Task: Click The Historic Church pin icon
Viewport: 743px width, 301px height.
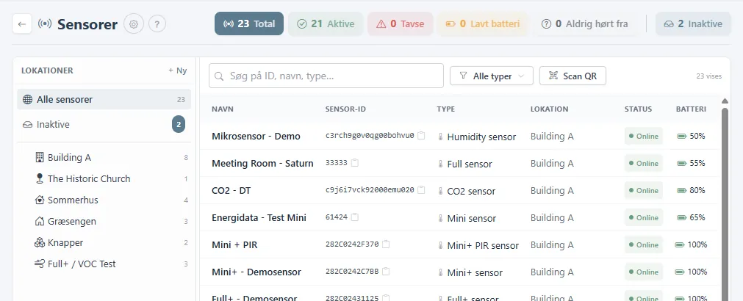Action: [40, 178]
